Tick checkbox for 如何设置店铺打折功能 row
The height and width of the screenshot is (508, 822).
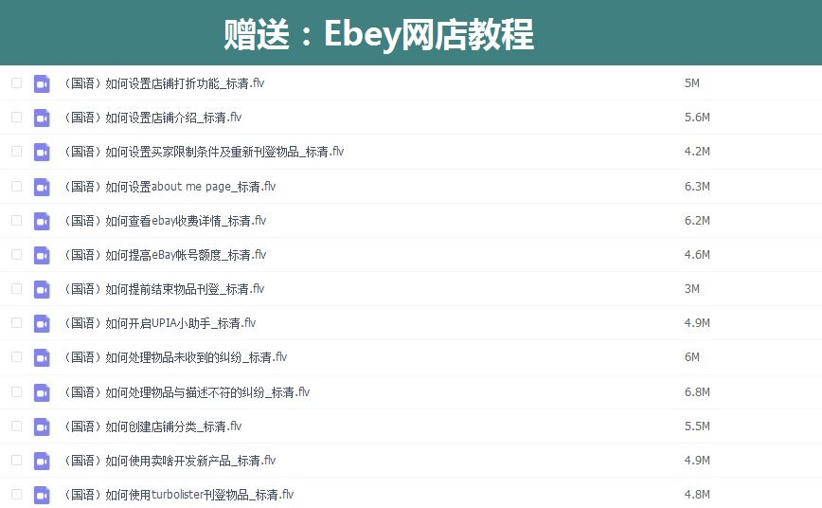pyautogui.click(x=16, y=82)
